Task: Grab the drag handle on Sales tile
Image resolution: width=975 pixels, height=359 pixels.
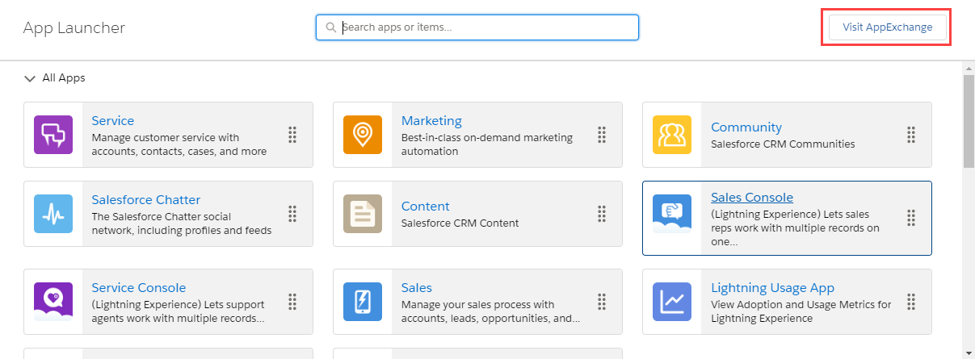Action: 602,302
